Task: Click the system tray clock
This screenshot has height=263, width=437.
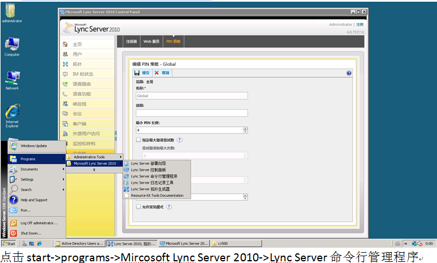Action: pyautogui.click(x=429, y=244)
